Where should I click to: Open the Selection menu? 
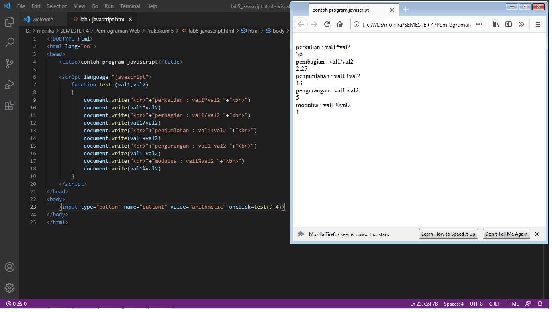57,6
